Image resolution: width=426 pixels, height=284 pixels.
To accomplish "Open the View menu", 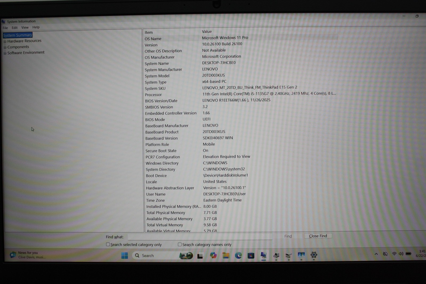I will 25,27.
